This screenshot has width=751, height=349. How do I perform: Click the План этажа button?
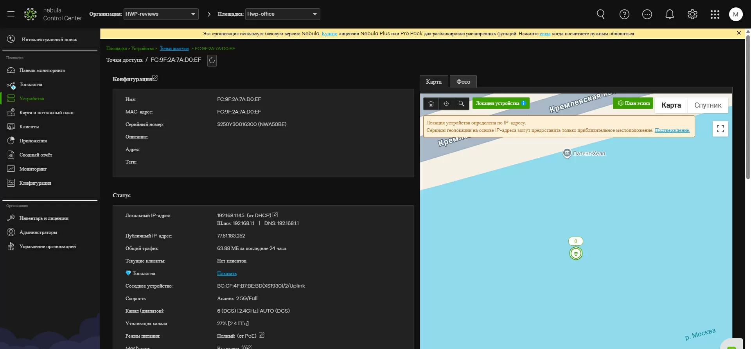click(633, 103)
